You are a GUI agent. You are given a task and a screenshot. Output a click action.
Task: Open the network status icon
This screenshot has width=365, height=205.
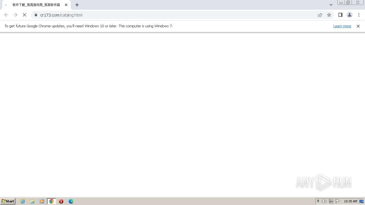[x=331, y=201]
